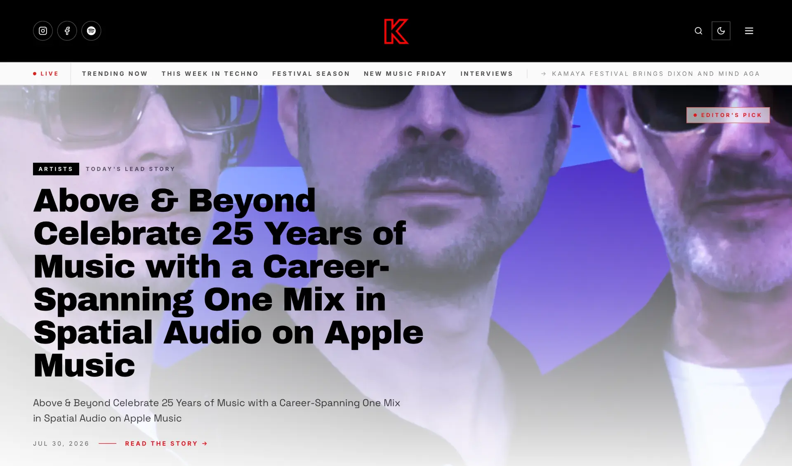Click the article summary paragraph

click(x=217, y=410)
